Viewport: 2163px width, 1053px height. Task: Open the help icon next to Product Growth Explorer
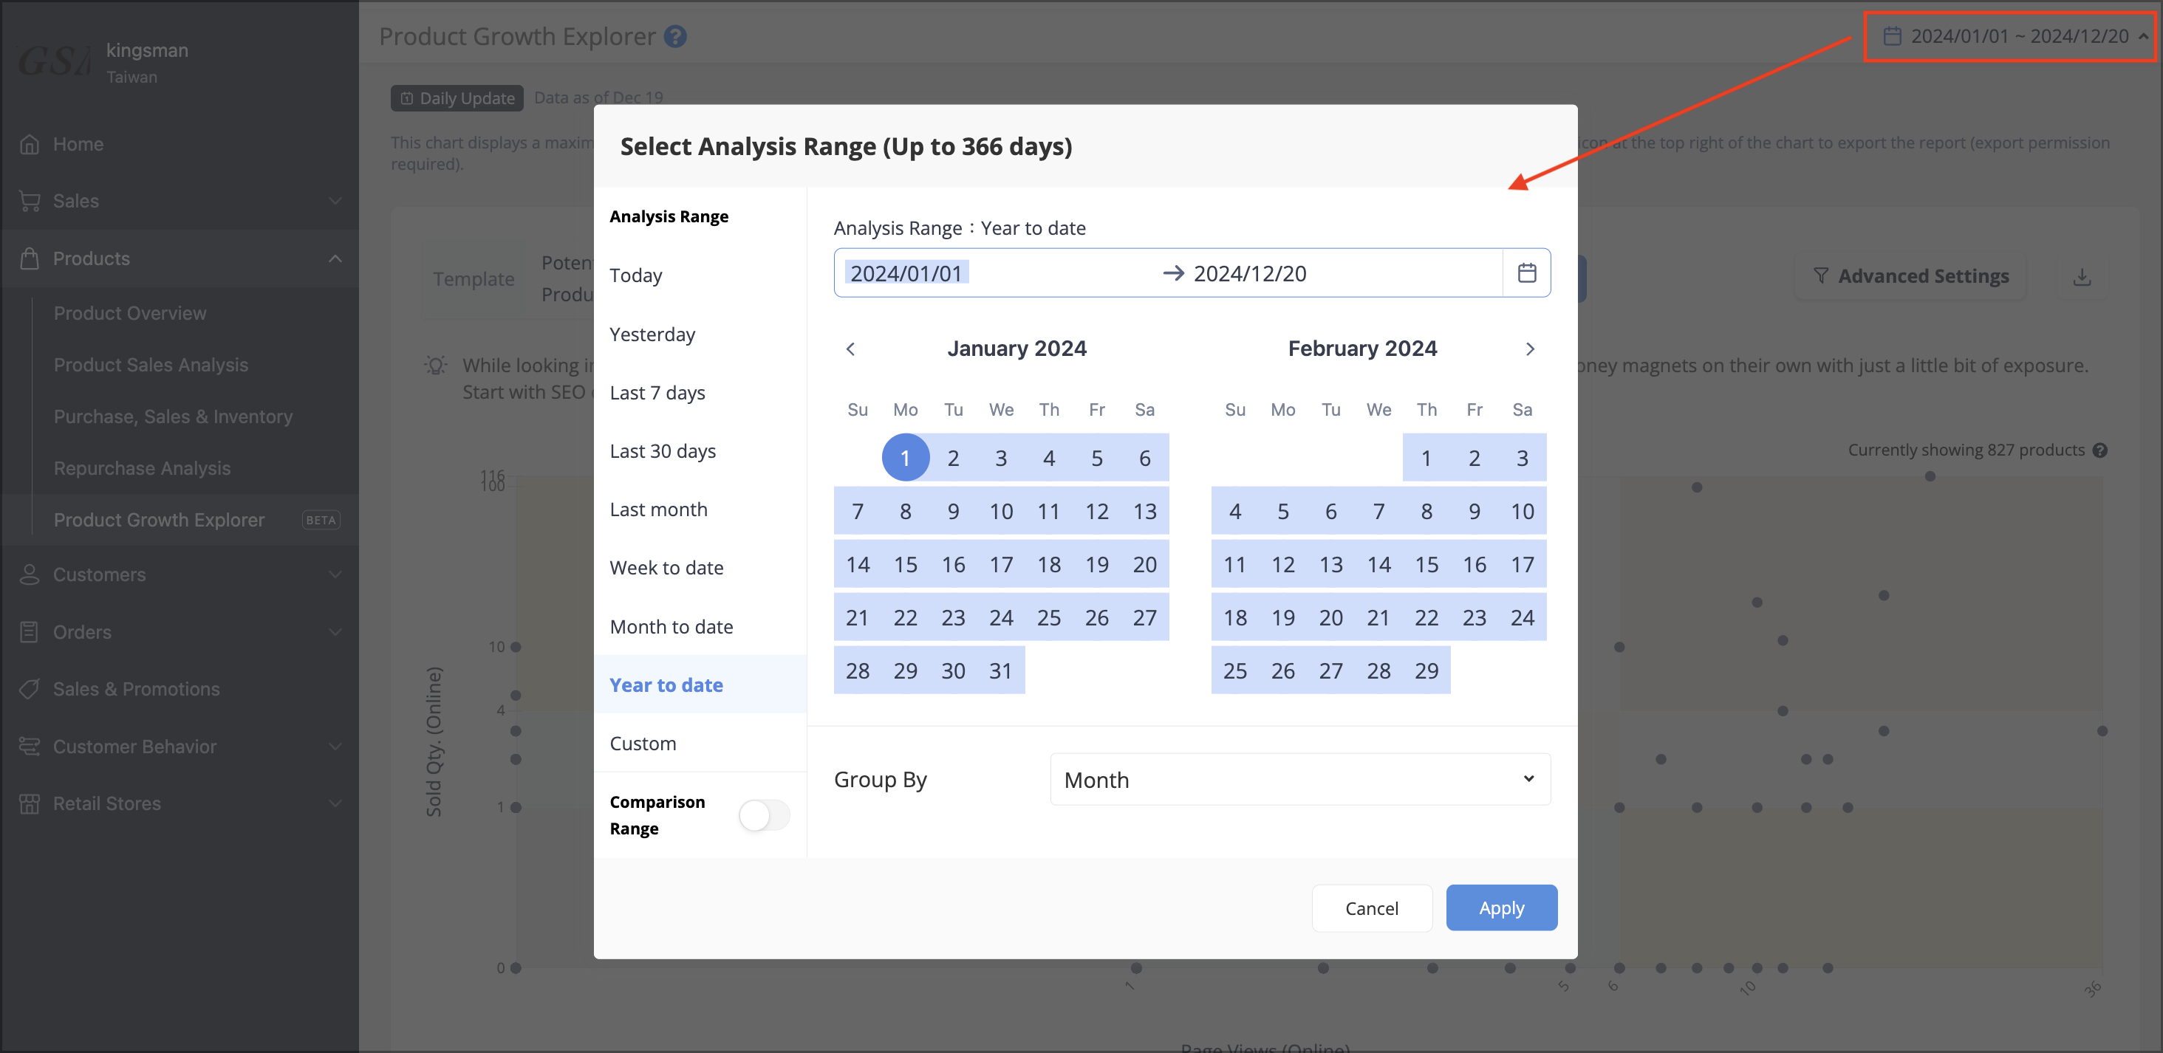[675, 36]
